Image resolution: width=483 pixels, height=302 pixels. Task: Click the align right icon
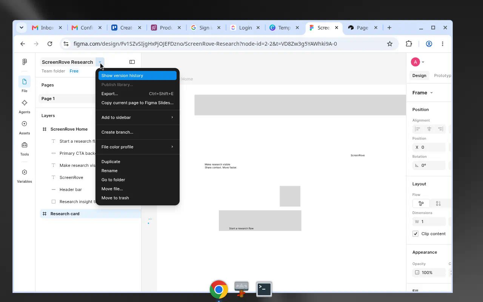point(440,129)
